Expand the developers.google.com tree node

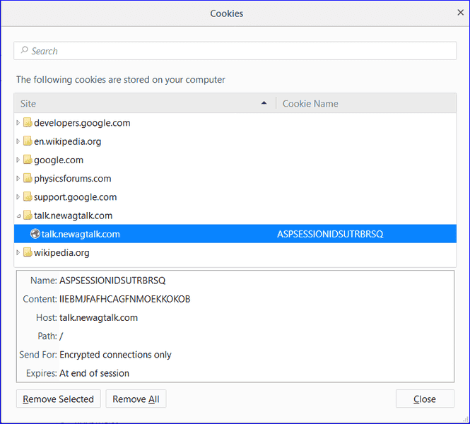click(18, 123)
